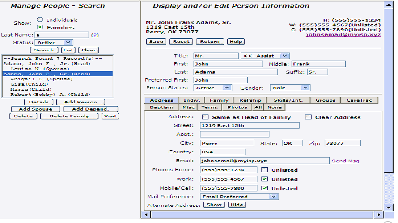The height and width of the screenshot is (223, 398).
Task: Switch to the Skills/Int. tab
Action: pos(288,100)
